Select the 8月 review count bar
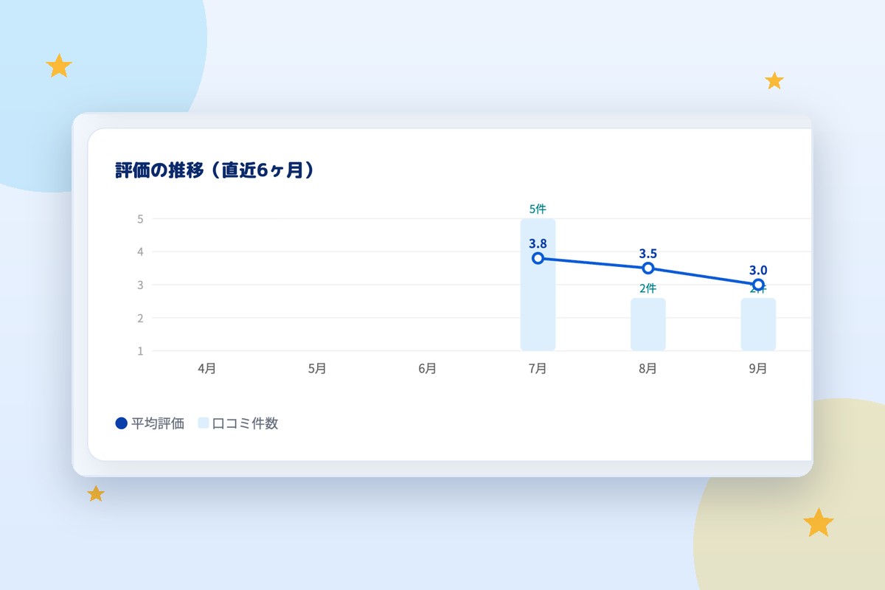Screen dimensions: 885x590 648,324
